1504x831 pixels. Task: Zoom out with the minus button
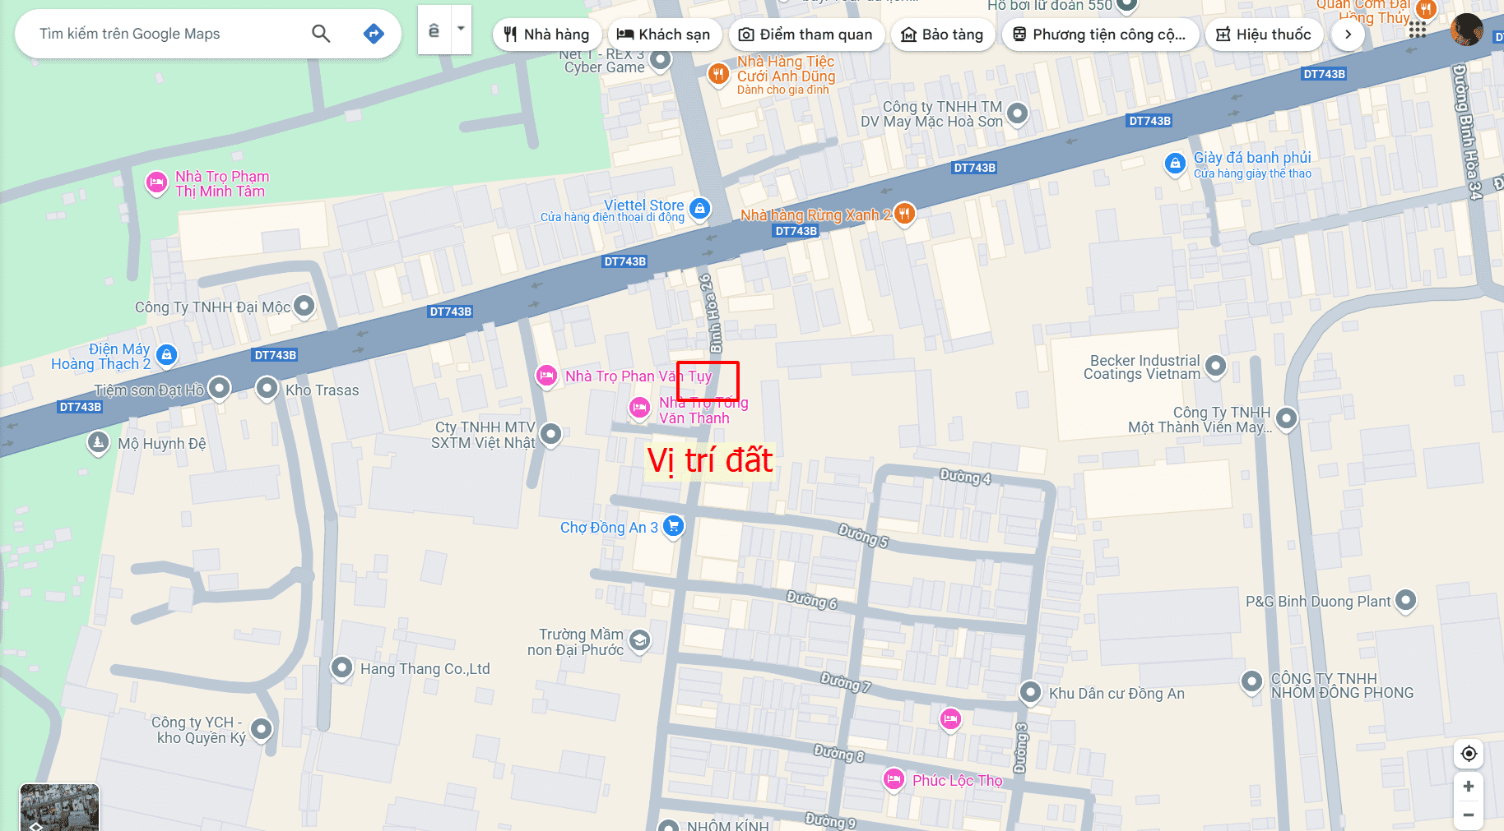[1469, 815]
